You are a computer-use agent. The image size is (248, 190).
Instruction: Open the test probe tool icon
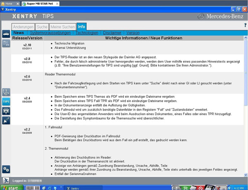[x=6, y=120]
